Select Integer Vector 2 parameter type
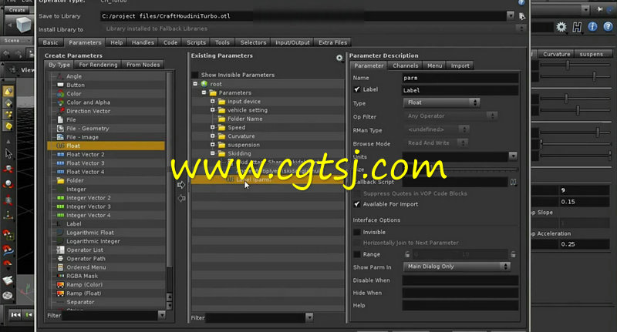Screen dimensions: 617x332 88,198
